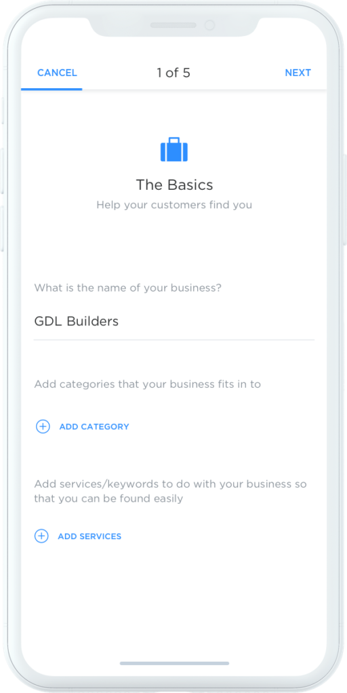The width and height of the screenshot is (347, 693).
Task: Click the ADD CATEGORY text link
Action: click(94, 427)
